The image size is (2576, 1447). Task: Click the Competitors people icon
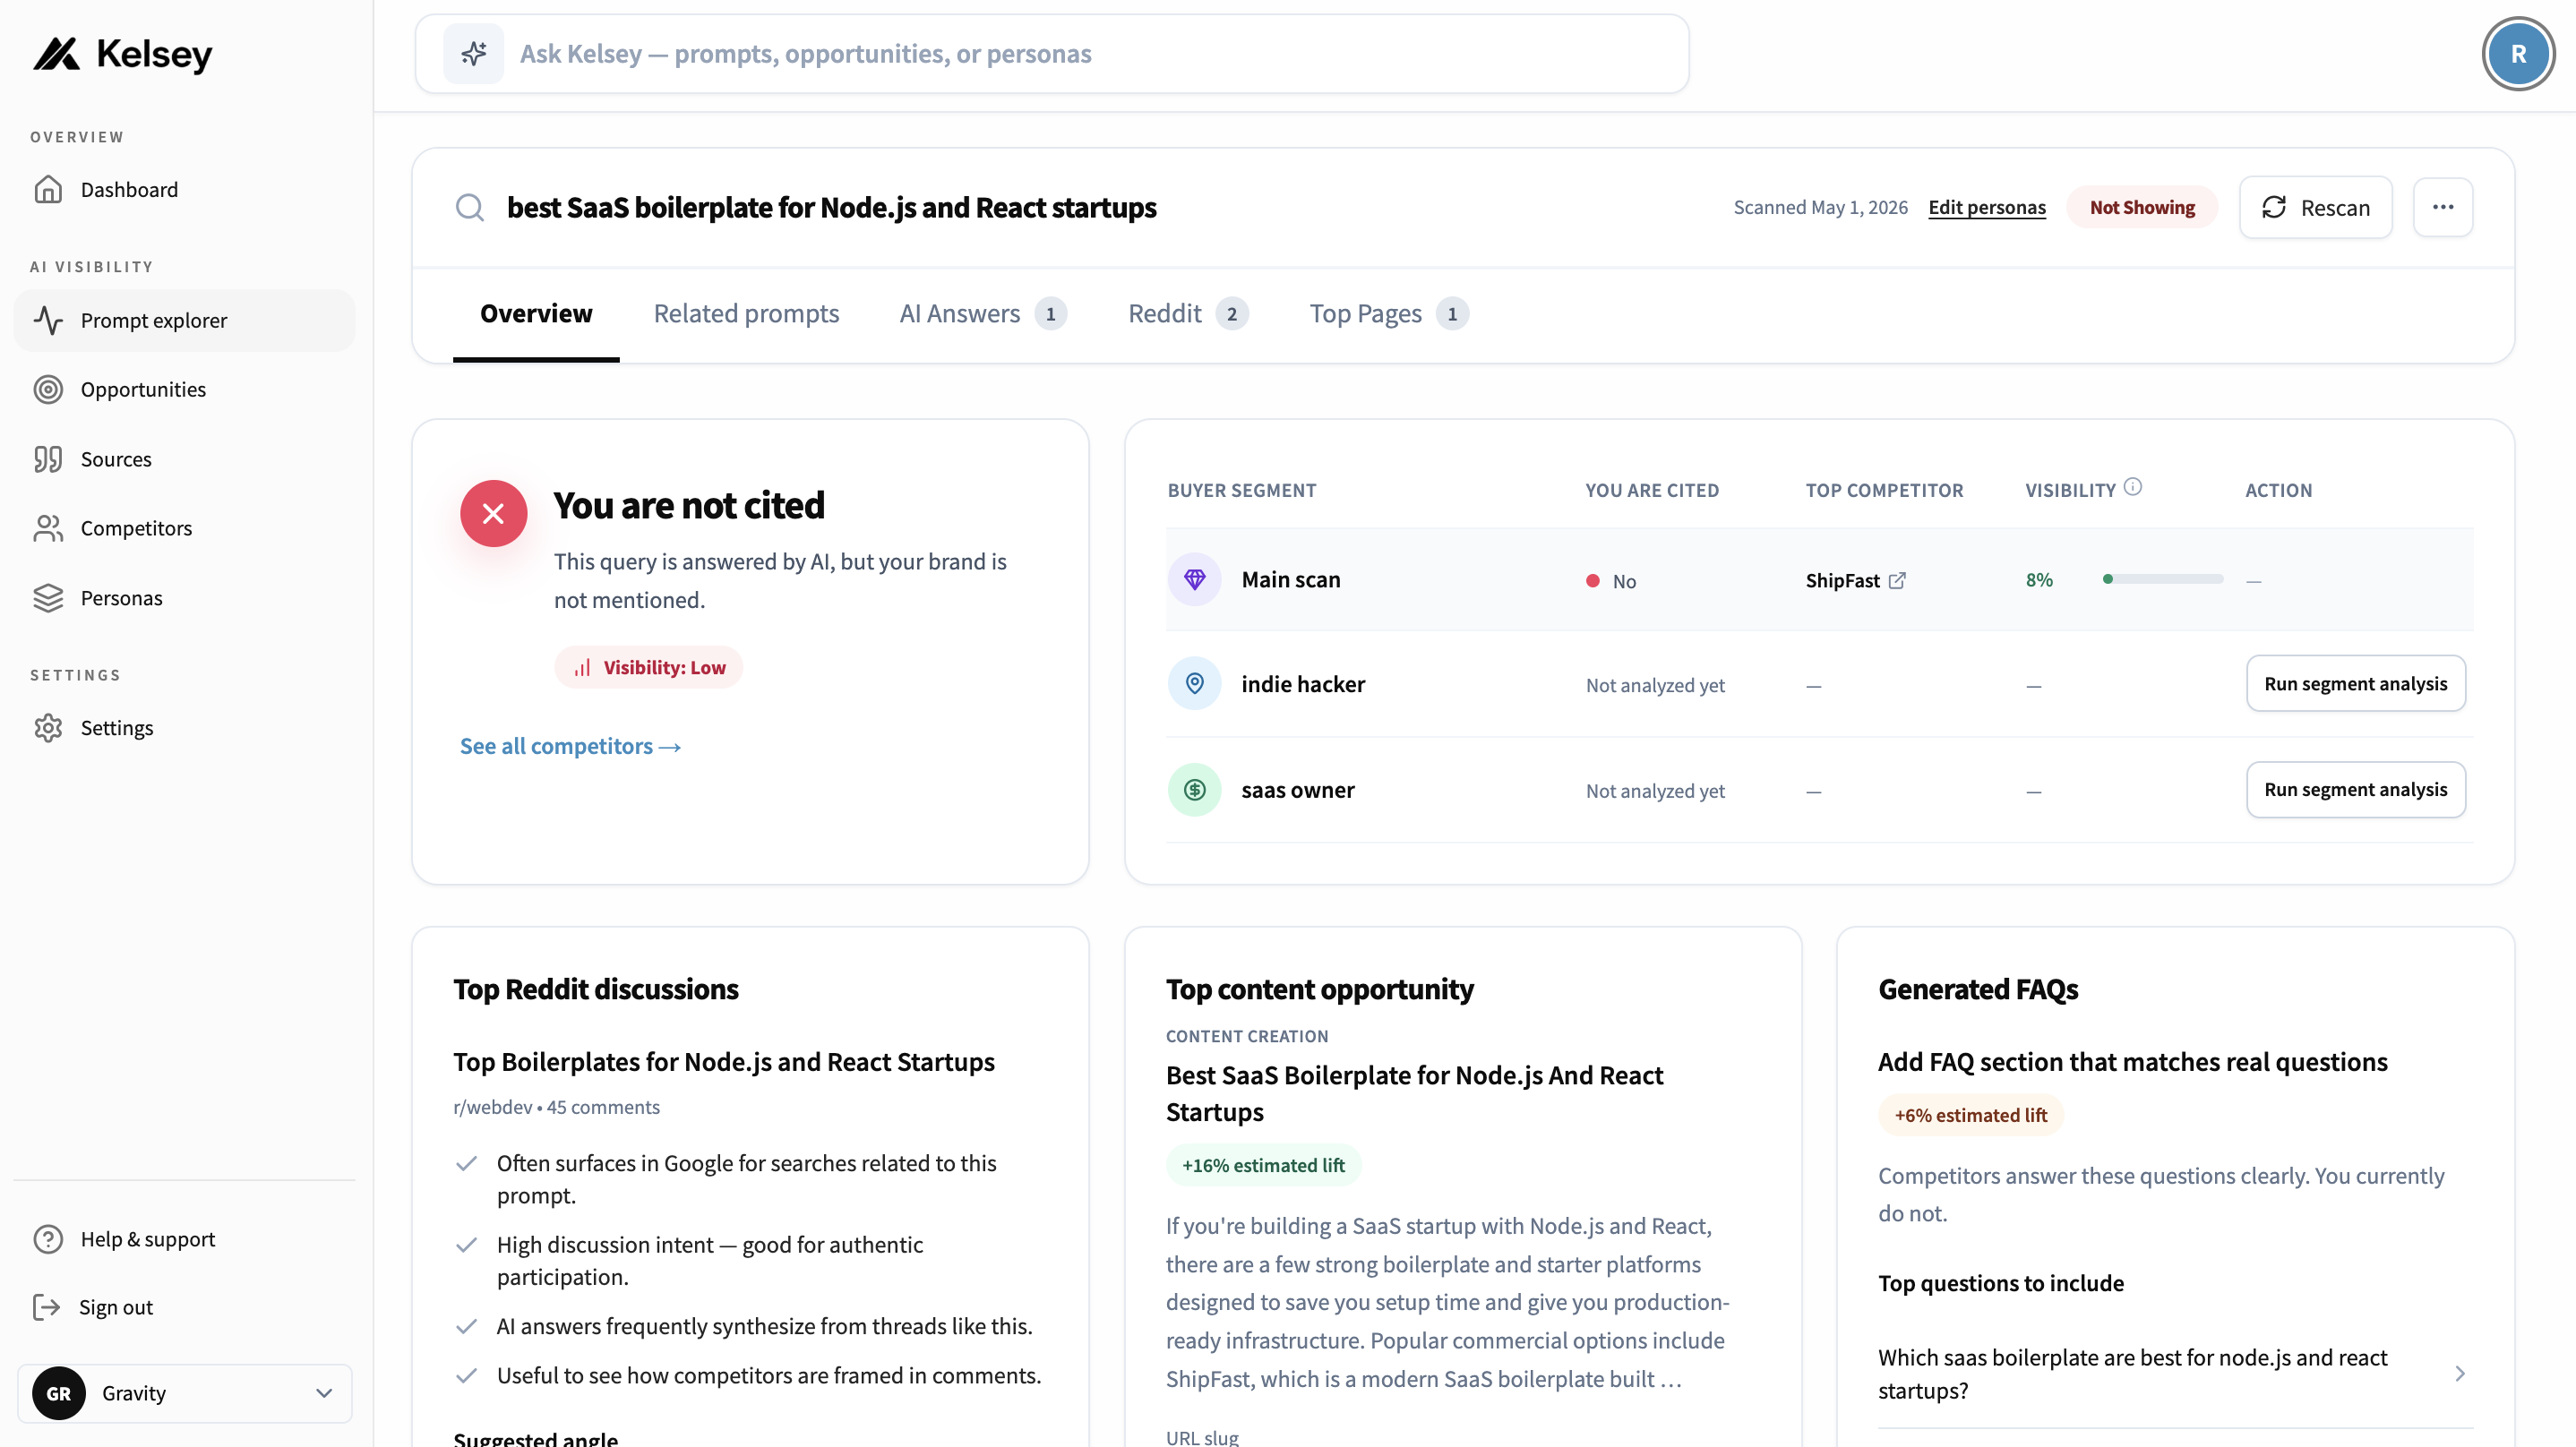(48, 528)
